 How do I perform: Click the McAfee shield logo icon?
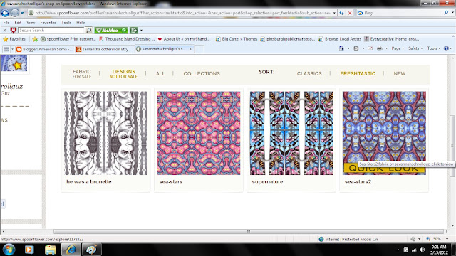tap(13, 30)
